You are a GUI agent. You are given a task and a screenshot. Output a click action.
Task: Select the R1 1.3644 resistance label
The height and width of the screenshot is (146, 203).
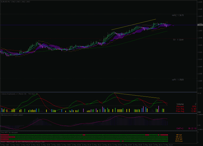click(x=178, y=40)
